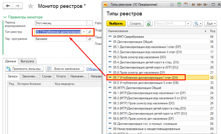The image size is (221, 134).
Task: Click the forward navigation arrow
Action: coord(18,6)
